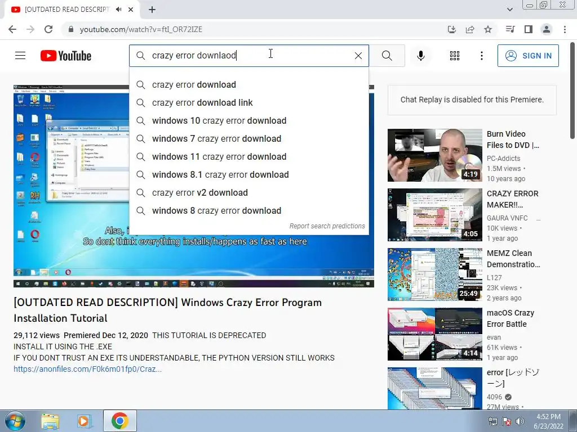Screen dimensions: 577x432
Task: Click Chrome icon in taskbar
Action: (119, 421)
